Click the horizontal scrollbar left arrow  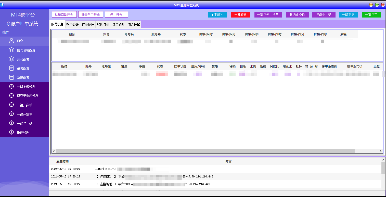(x=54, y=151)
